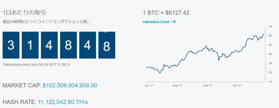Click the Aug '17 label on chart axis
The image size is (279, 108).
tap(177, 86)
